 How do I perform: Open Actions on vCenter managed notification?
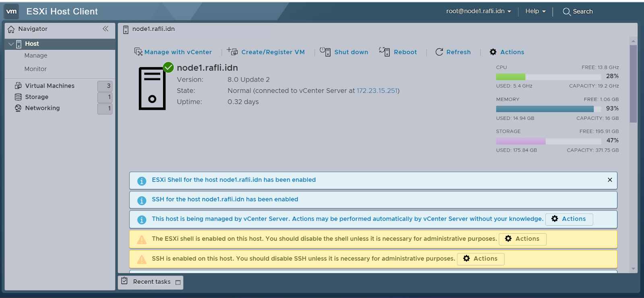click(569, 219)
